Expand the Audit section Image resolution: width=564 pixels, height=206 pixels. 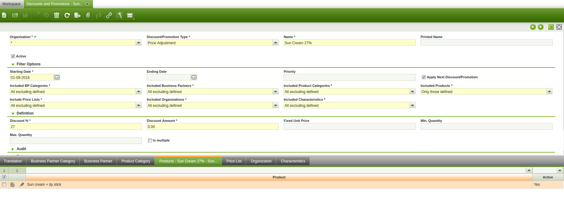(x=13, y=149)
